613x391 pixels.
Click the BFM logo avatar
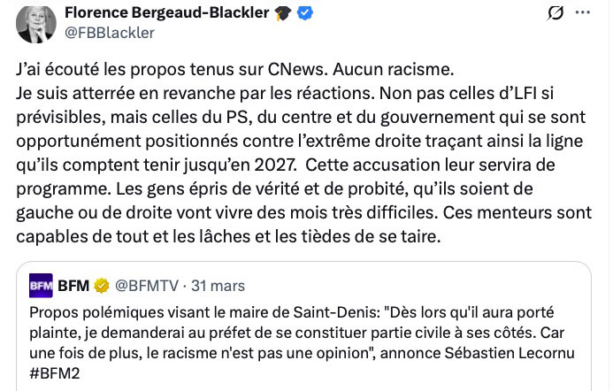(42, 286)
